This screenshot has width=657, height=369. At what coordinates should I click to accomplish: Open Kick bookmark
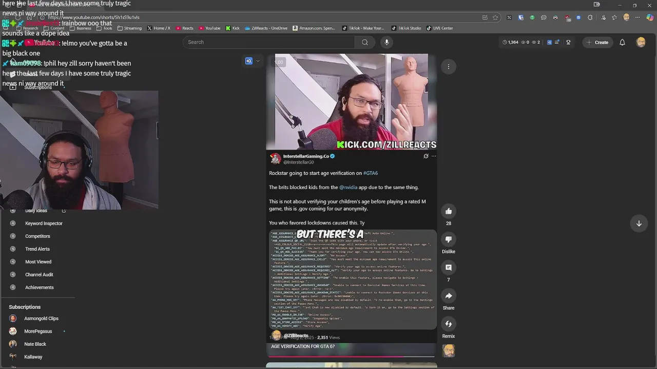pyautogui.click(x=233, y=28)
